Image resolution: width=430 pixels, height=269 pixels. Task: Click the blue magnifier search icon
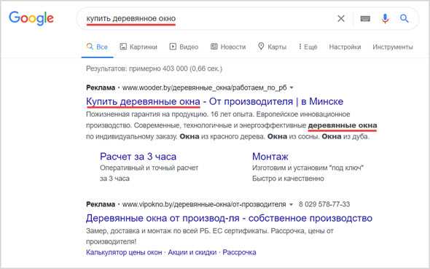point(404,18)
